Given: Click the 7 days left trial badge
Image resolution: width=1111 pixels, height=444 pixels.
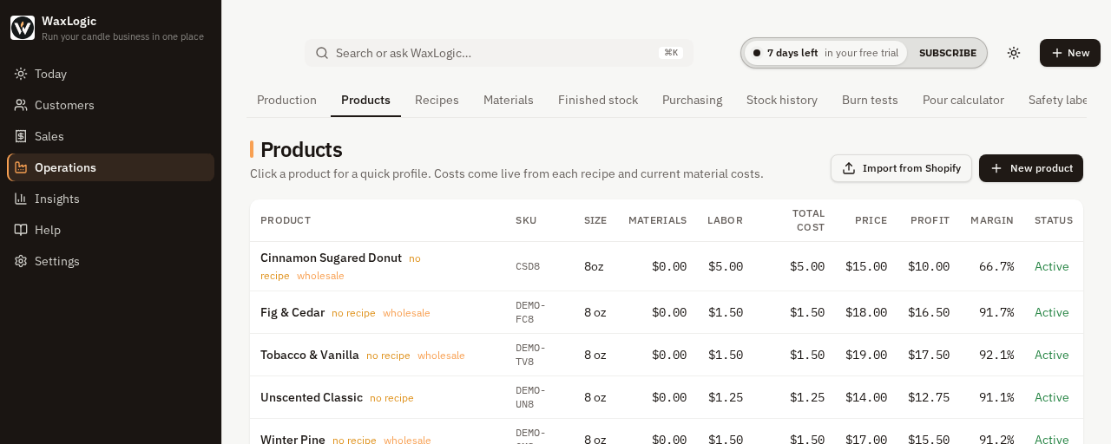Looking at the screenshot, I should (825, 53).
